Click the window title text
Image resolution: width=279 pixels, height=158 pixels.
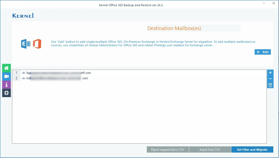[131, 5]
